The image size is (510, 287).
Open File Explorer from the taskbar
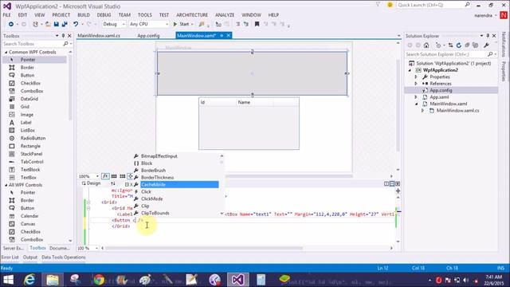(x=53, y=280)
